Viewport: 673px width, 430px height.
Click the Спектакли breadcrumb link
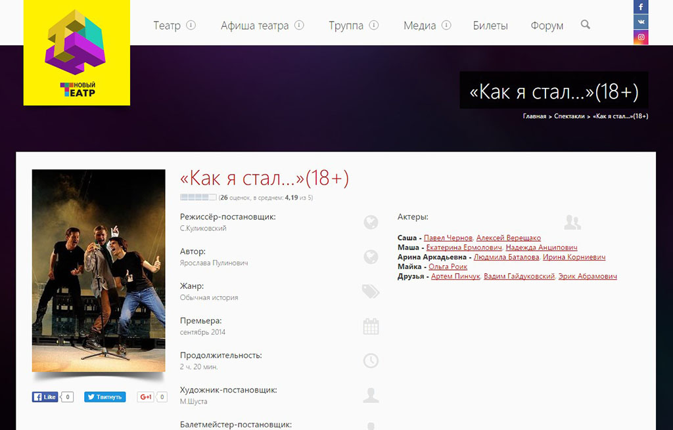(x=569, y=116)
